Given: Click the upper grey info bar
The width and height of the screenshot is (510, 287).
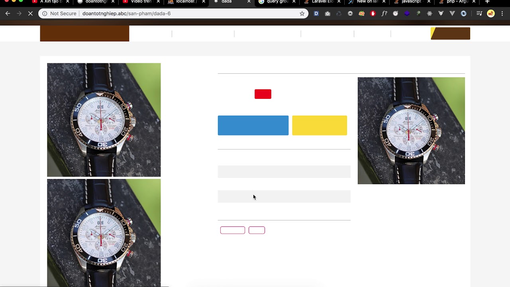Looking at the screenshot, I should click(x=284, y=172).
